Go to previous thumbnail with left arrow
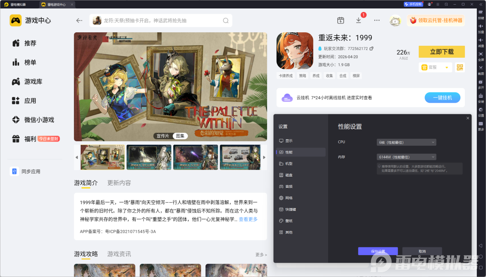The image size is (486, 277). tap(77, 157)
